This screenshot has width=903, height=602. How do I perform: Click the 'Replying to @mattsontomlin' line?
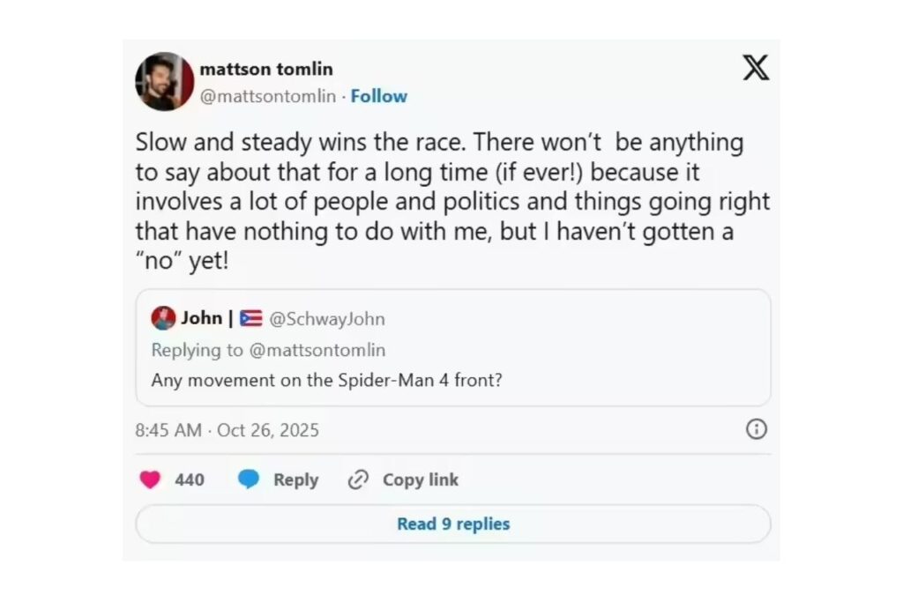point(268,350)
